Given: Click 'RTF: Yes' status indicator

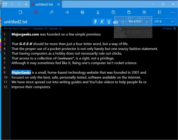Looking at the screenshot, I should pos(8,28).
